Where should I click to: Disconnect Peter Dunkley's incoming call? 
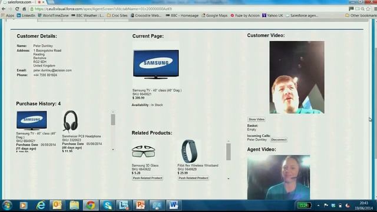pos(279,140)
